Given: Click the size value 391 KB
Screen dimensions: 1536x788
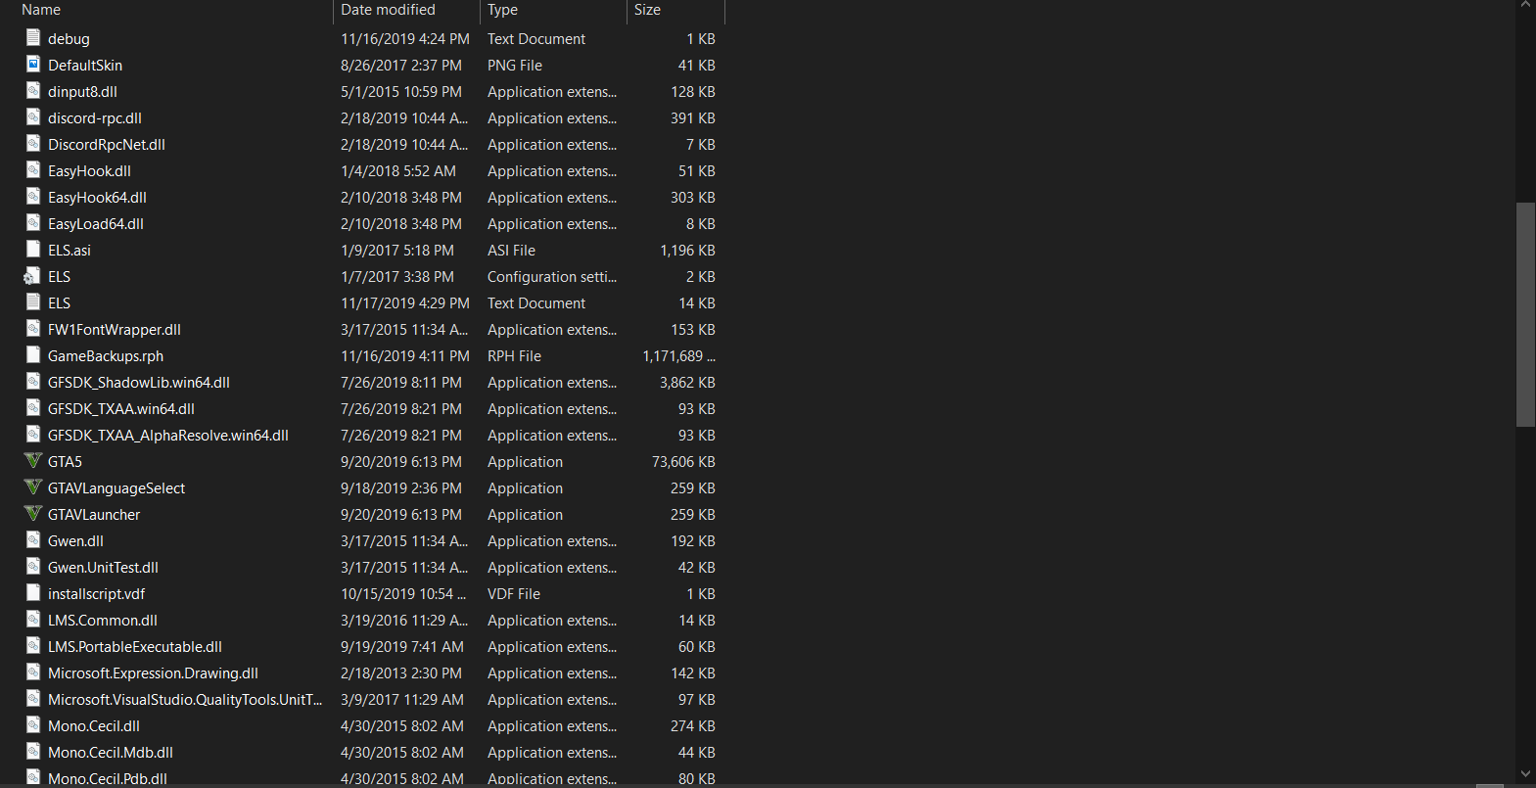Looking at the screenshot, I should click(693, 118).
